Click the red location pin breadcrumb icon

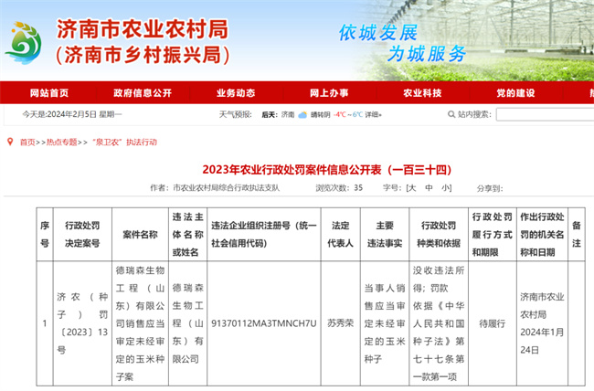[10, 142]
